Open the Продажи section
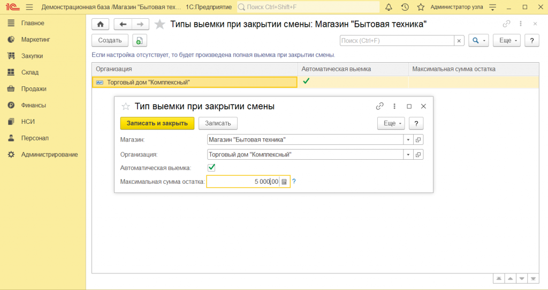 pos(34,89)
